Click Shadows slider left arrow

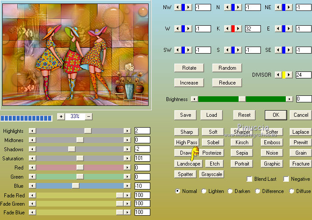click(x=32, y=149)
